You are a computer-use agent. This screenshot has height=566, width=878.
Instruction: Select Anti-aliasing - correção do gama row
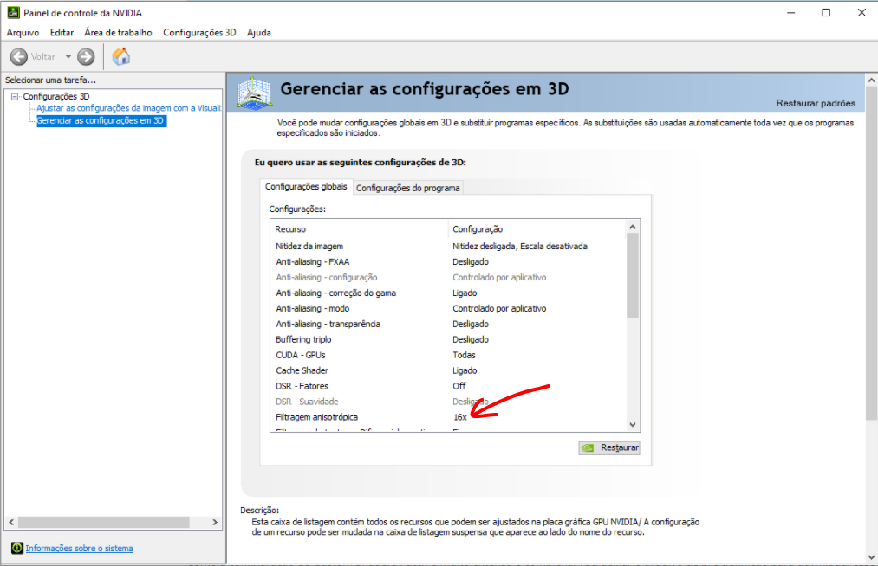448,293
